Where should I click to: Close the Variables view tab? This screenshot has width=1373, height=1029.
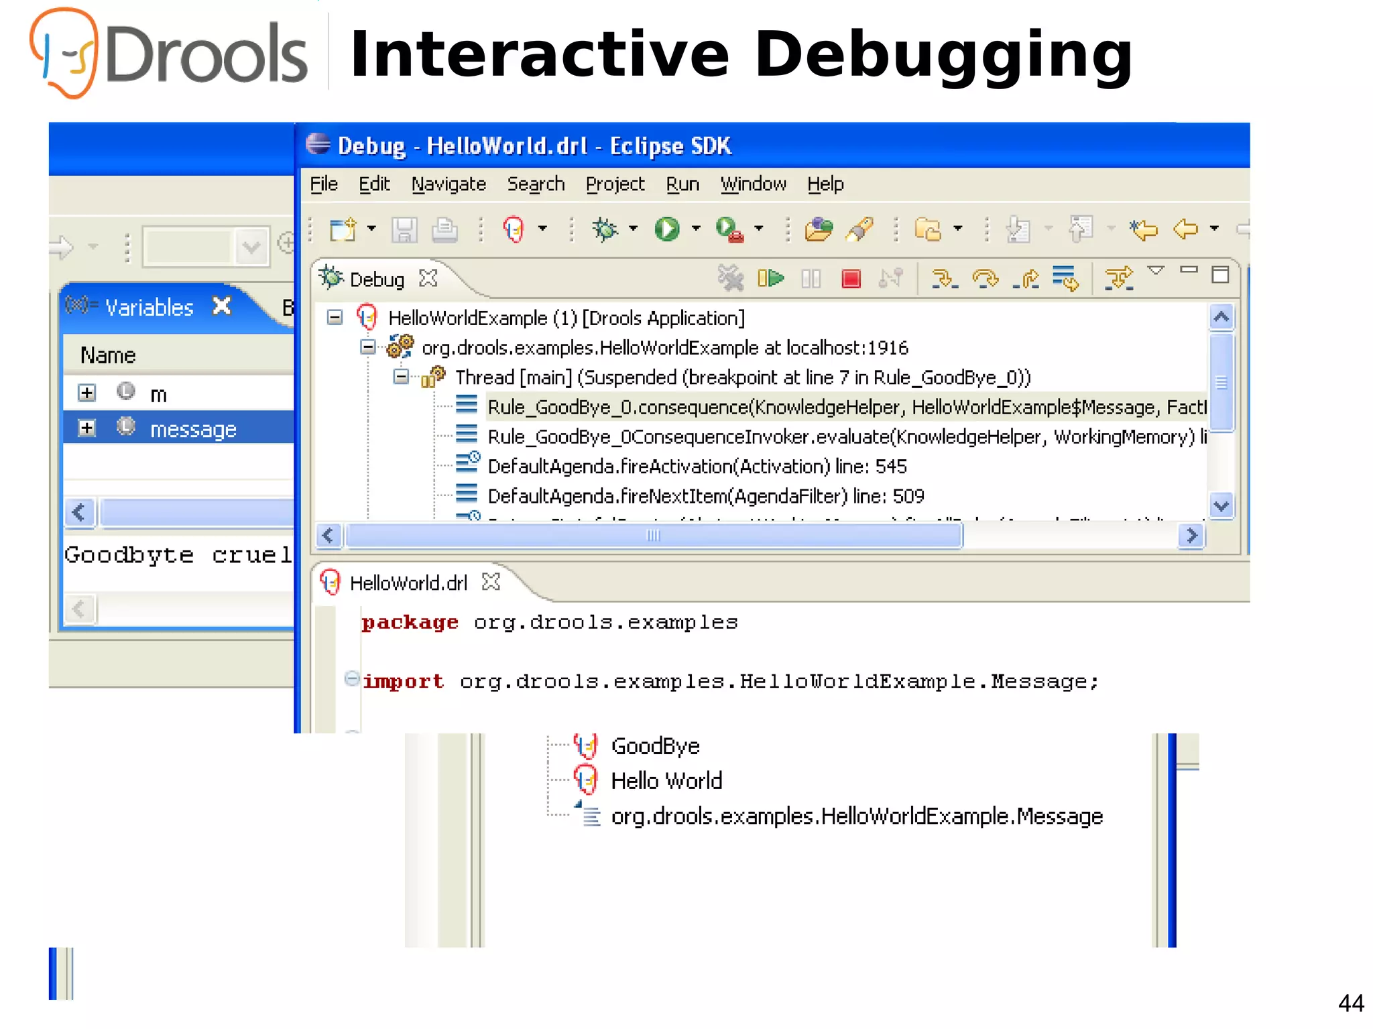click(222, 306)
